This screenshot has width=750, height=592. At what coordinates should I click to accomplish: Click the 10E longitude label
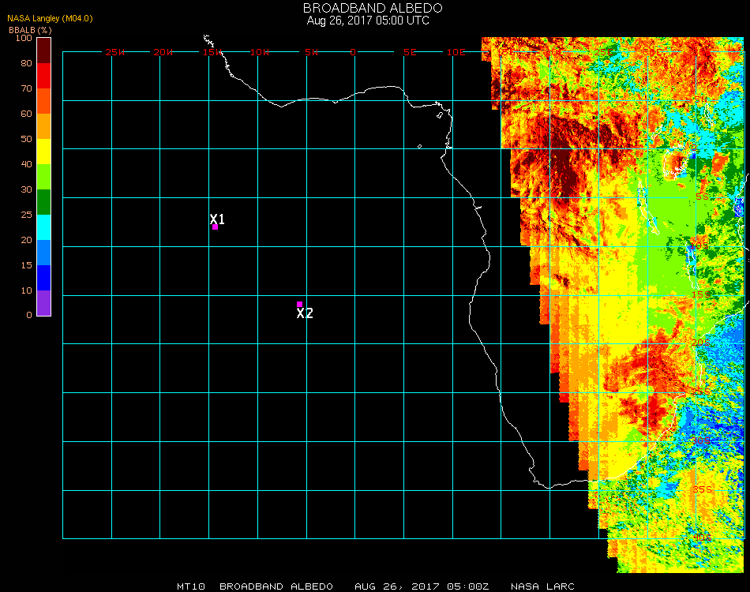pos(456,52)
